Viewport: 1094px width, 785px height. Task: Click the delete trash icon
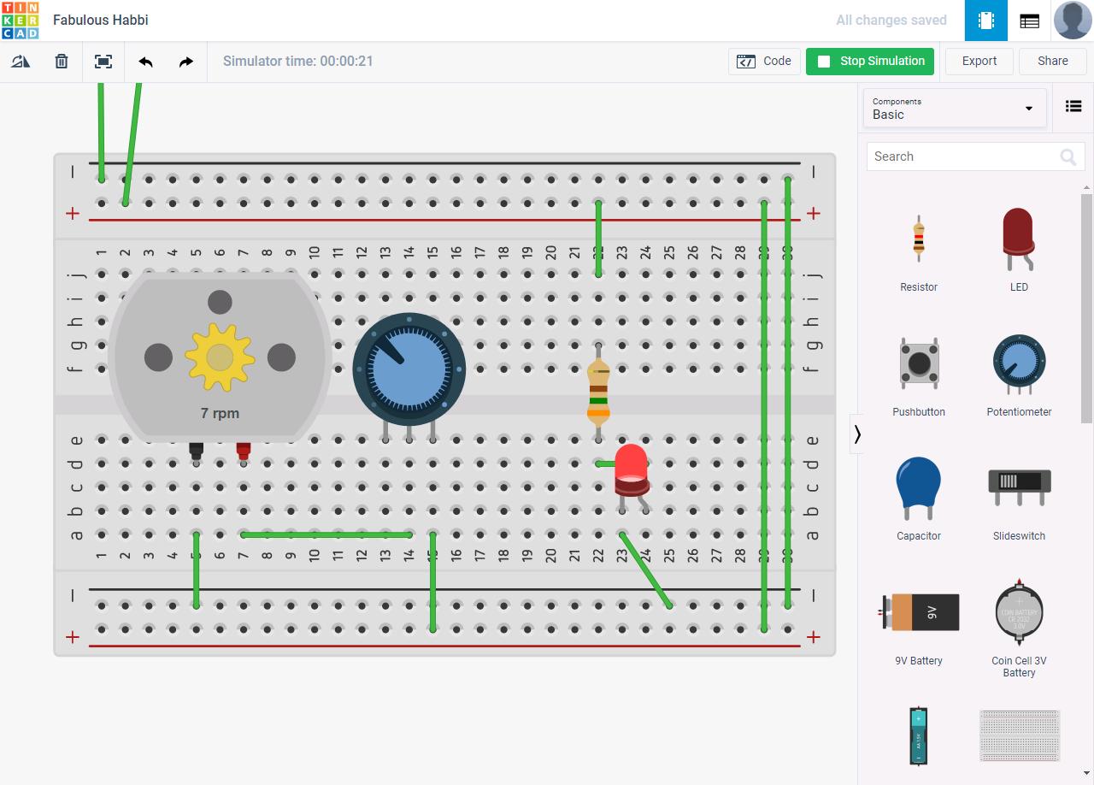pyautogui.click(x=61, y=61)
